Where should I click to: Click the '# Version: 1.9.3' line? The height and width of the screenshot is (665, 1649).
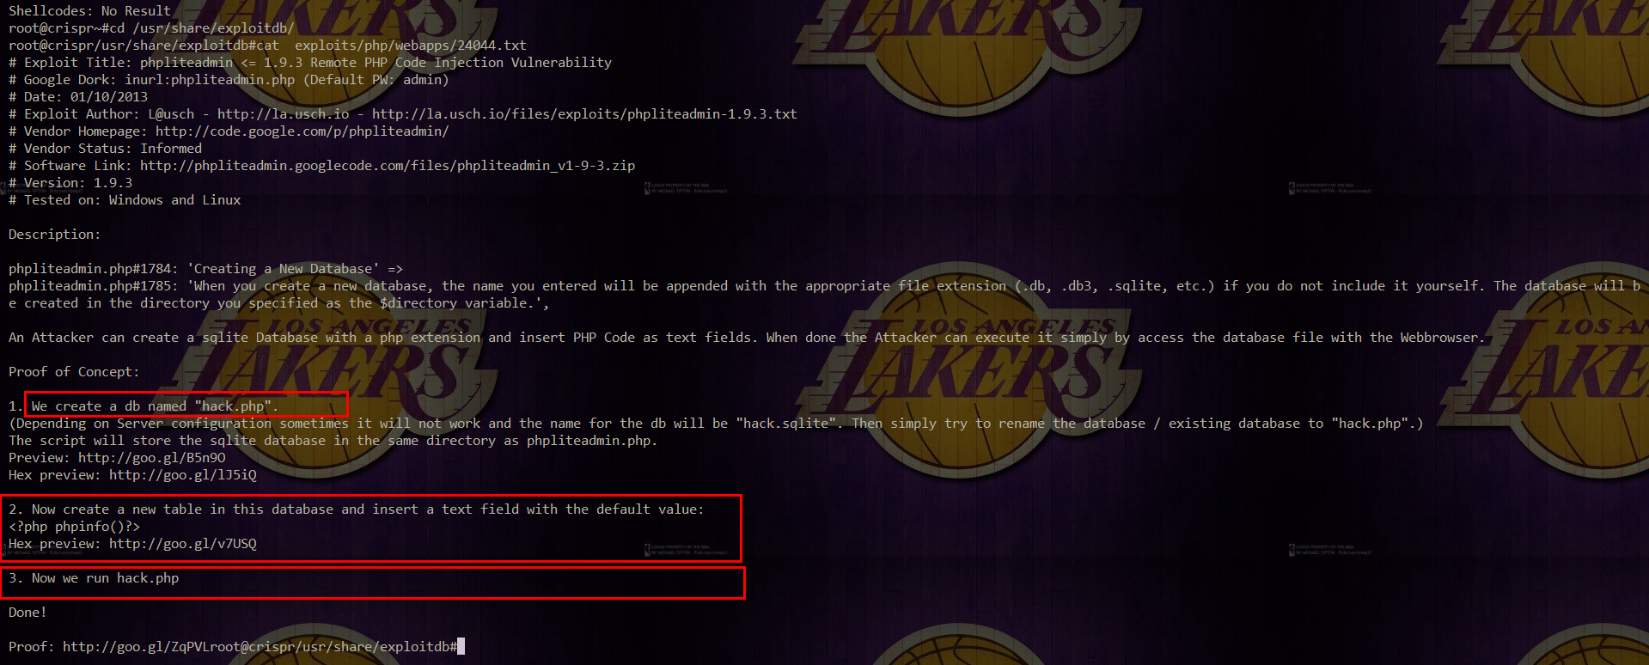tap(70, 183)
